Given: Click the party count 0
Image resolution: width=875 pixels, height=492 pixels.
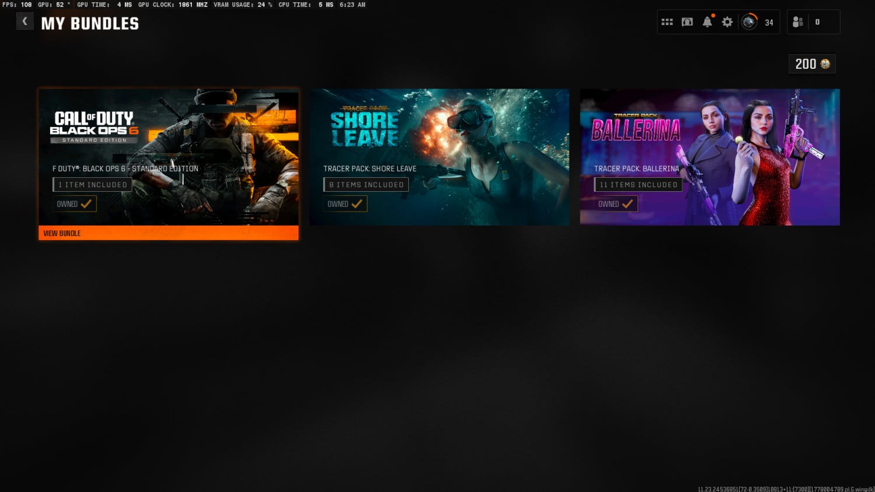Looking at the screenshot, I should point(817,22).
